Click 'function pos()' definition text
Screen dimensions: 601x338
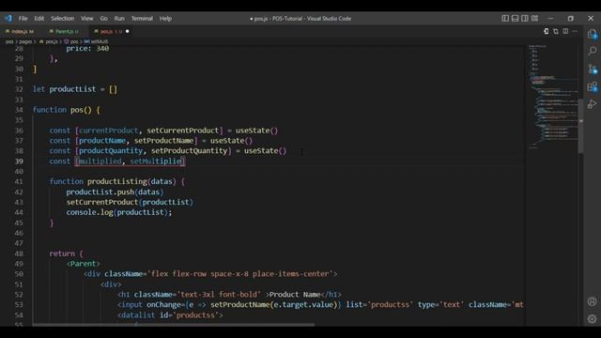coord(63,110)
